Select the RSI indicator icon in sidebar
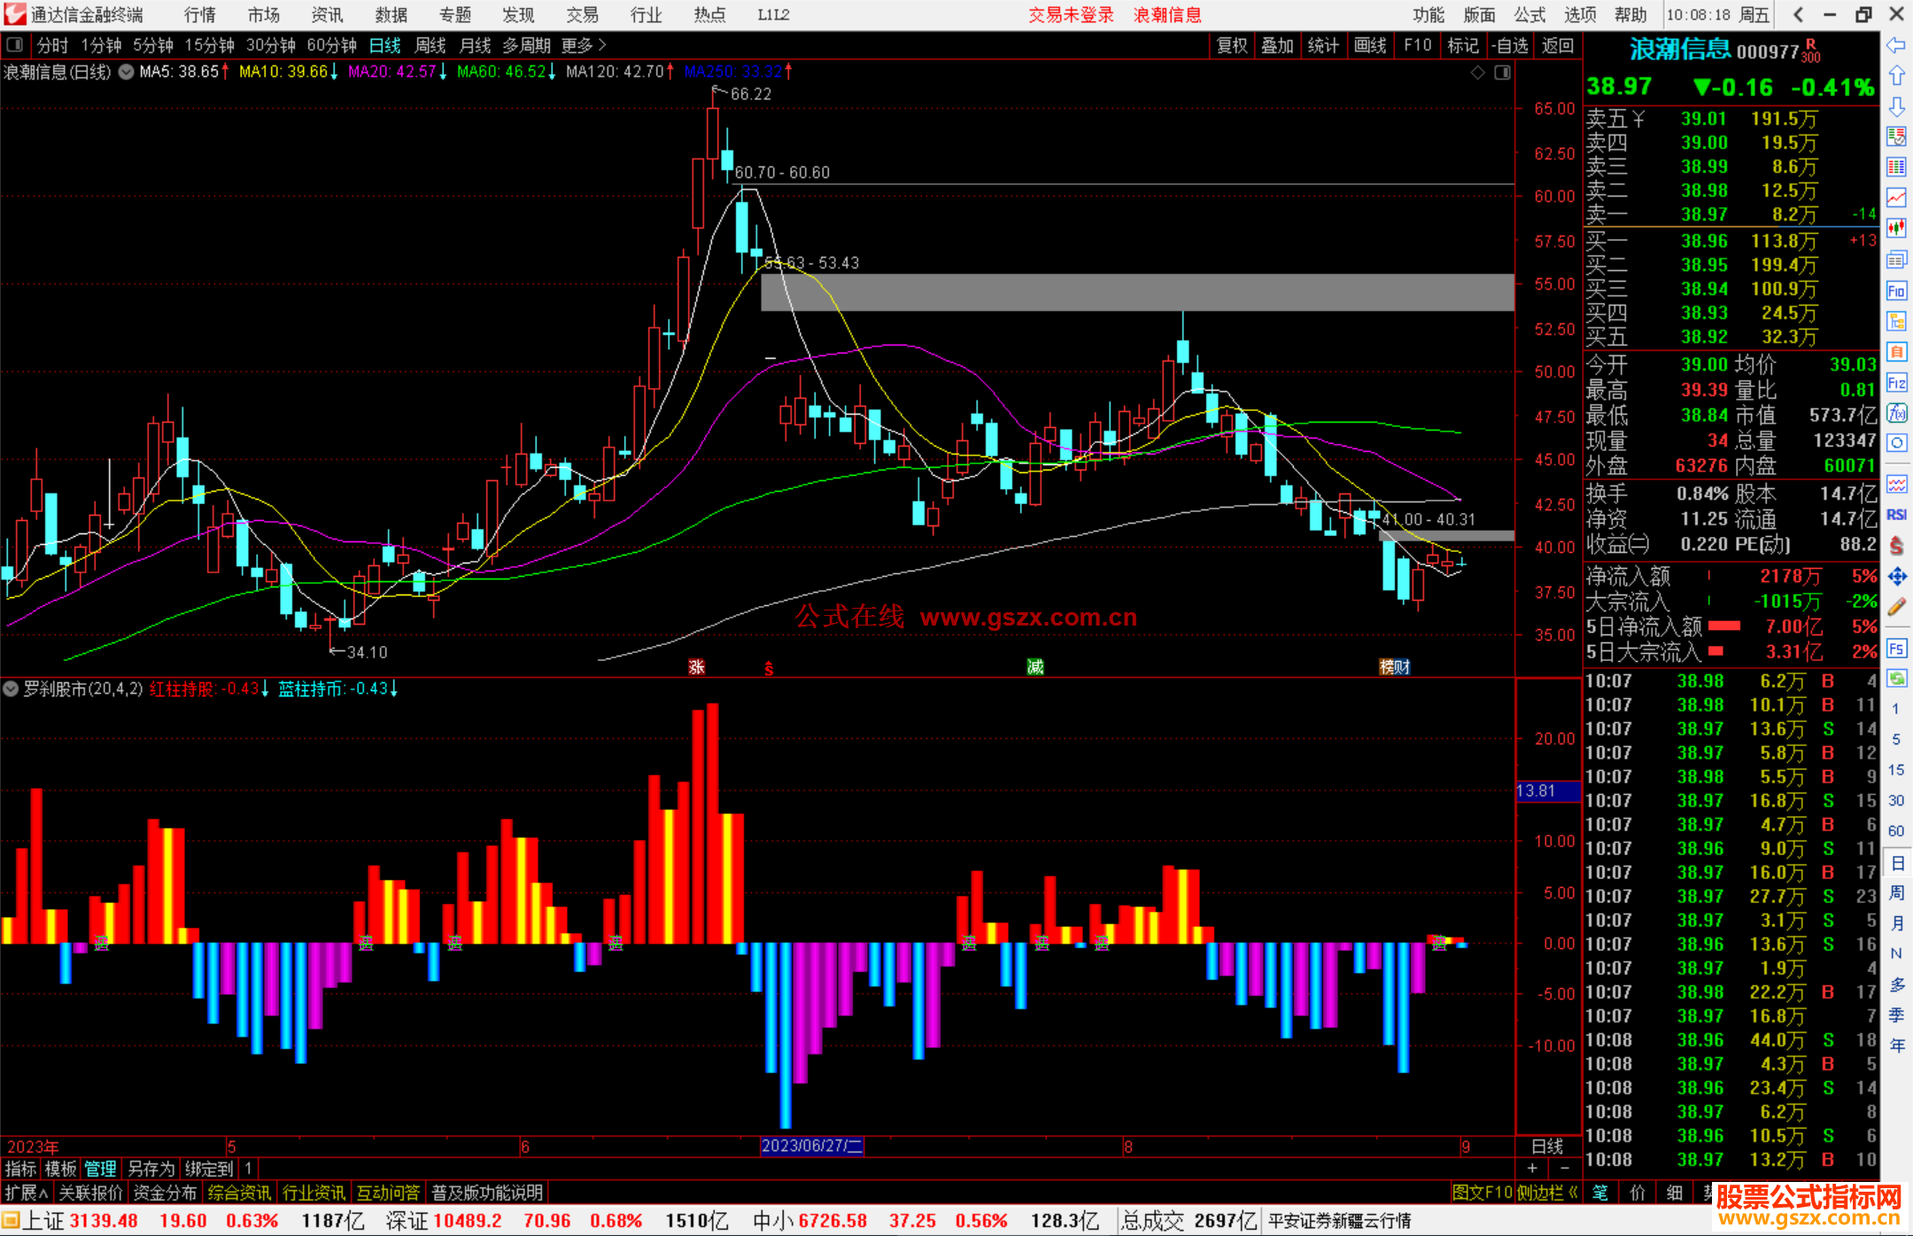 (1896, 515)
